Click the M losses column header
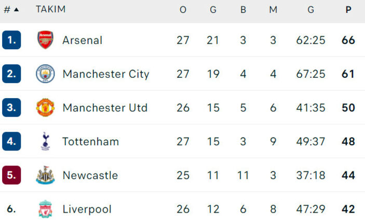 [x=273, y=10]
